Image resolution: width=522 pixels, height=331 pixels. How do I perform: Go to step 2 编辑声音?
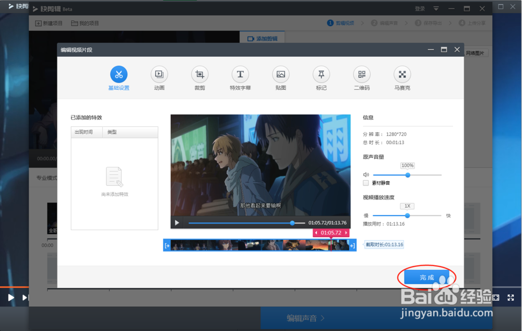click(x=385, y=23)
